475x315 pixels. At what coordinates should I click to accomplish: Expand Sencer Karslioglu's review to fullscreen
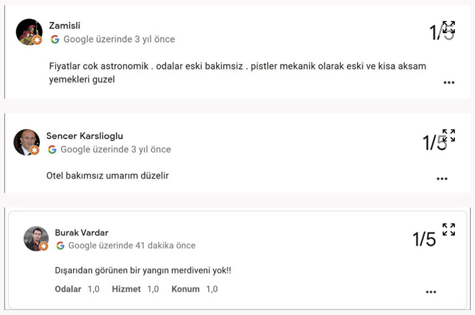(449, 135)
